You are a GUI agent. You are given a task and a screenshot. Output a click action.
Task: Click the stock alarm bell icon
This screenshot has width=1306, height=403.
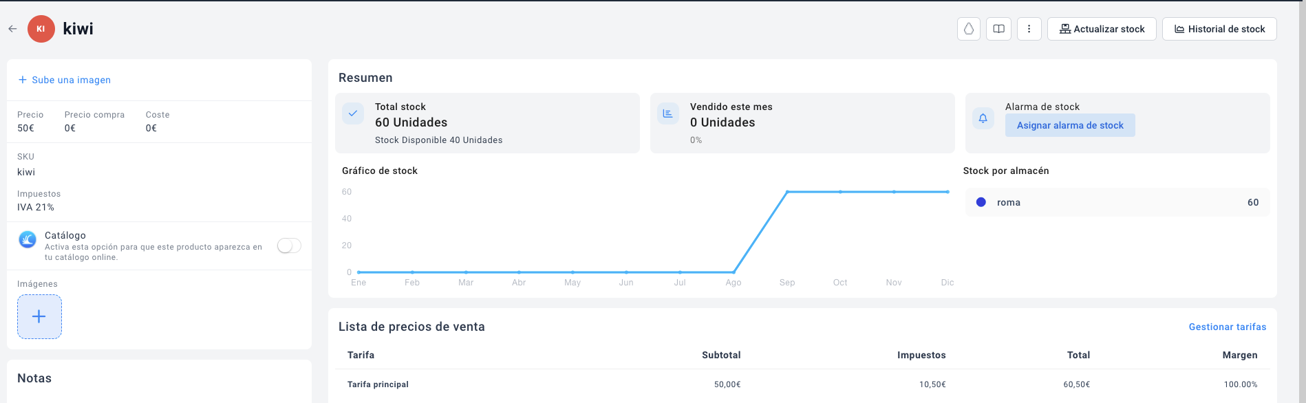(983, 118)
